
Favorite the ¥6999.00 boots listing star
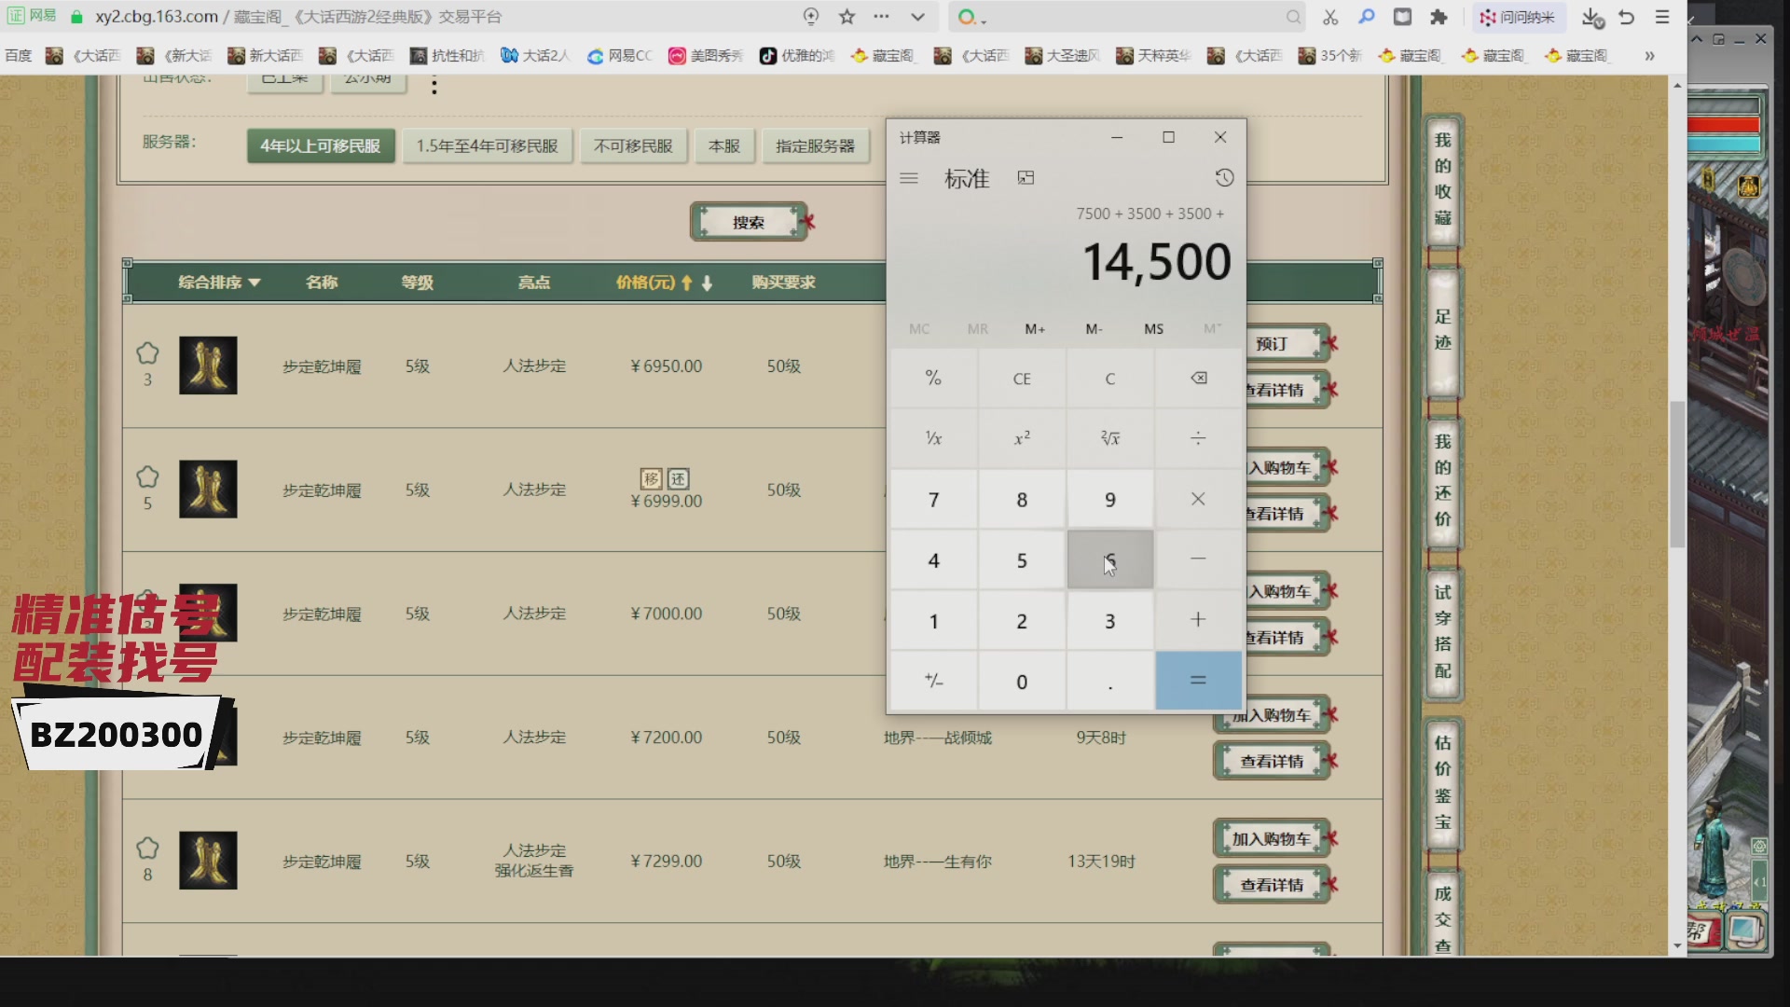147,477
